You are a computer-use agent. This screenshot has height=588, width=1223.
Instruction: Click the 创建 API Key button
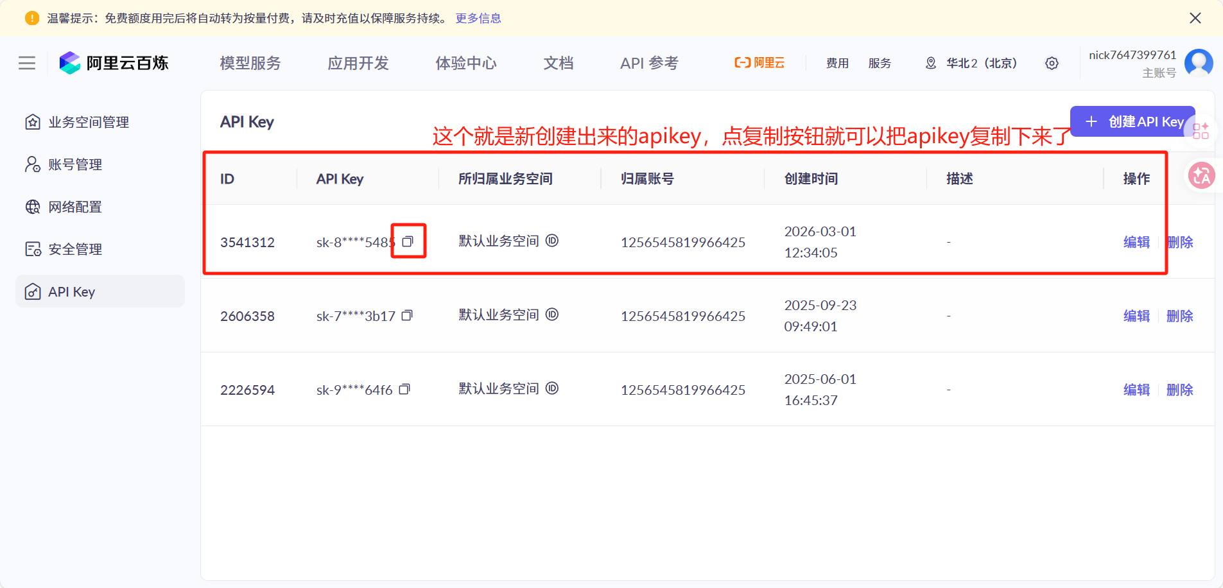(x=1132, y=121)
